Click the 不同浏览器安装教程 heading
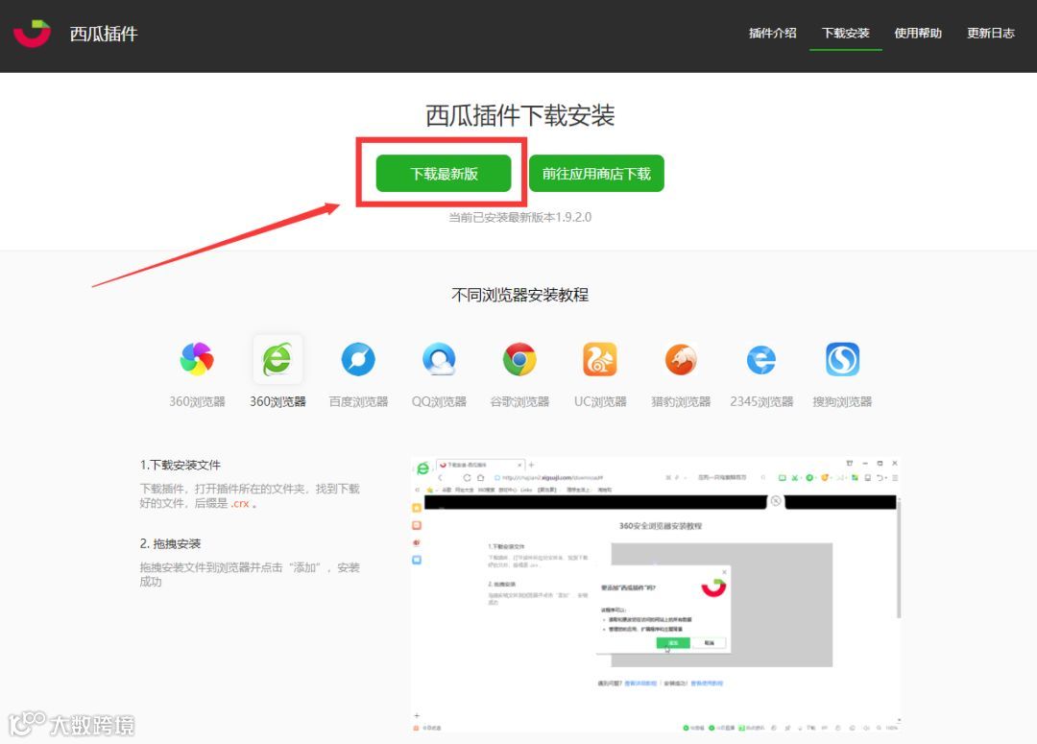 [x=519, y=295]
